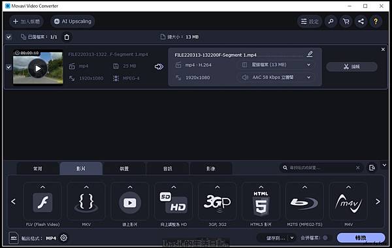Open the Save to dropdown arrow
Viewport: 392px width, 248px height.
click(x=292, y=238)
